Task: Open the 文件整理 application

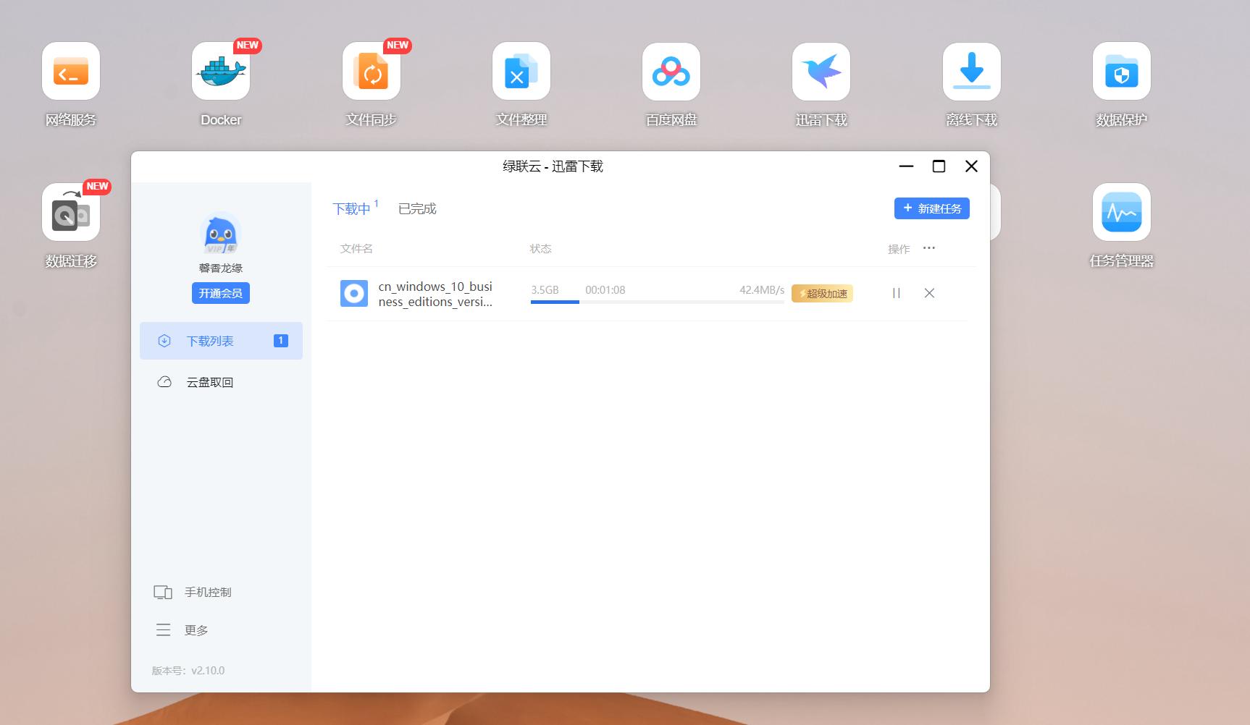Action: [x=521, y=72]
